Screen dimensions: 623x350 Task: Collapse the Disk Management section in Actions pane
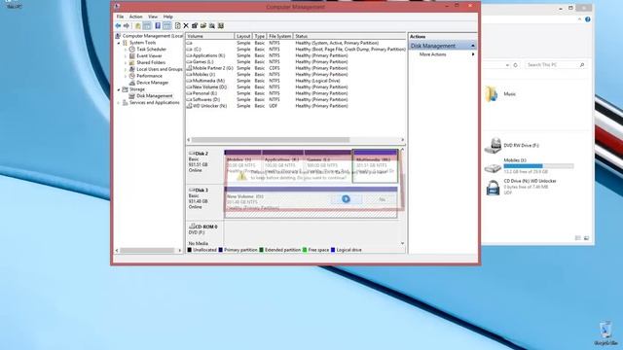point(473,46)
